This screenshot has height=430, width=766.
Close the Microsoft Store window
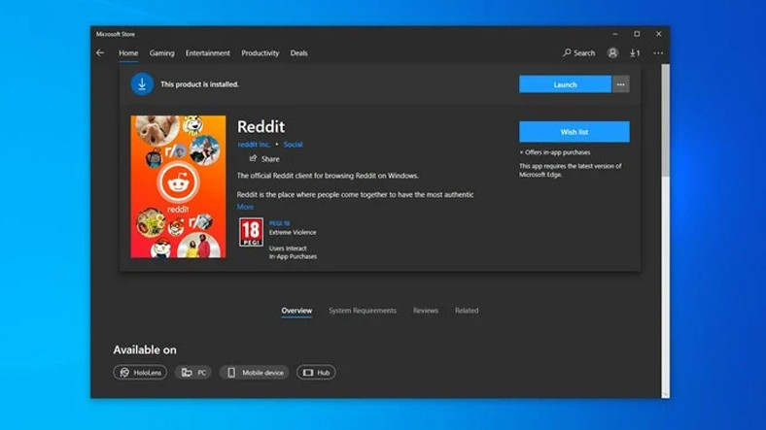coord(658,34)
